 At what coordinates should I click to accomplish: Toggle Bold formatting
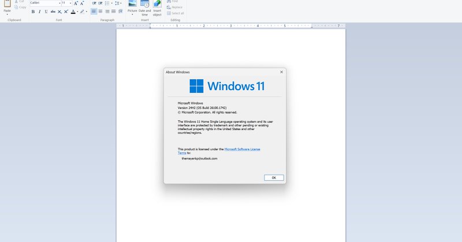(33, 12)
